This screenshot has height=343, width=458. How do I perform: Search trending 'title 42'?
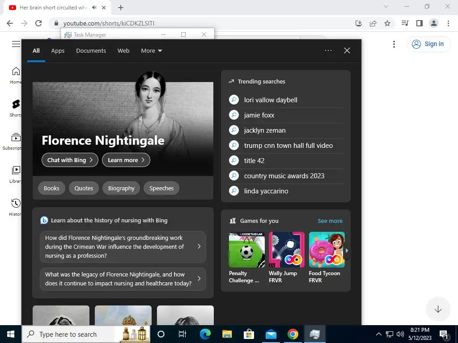(x=286, y=161)
